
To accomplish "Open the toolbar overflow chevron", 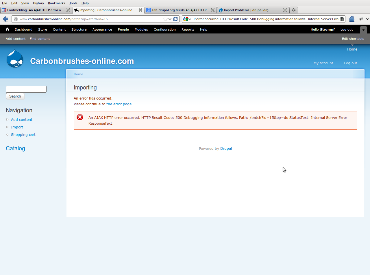I will pyautogui.click(x=368, y=19).
